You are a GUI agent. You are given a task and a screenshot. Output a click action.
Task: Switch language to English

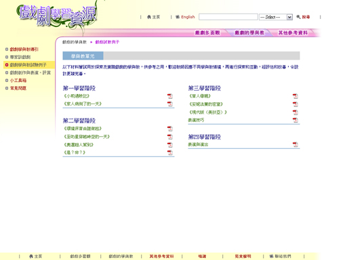tap(188, 17)
